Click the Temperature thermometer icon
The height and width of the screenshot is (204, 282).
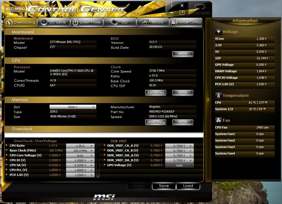coord(218,95)
